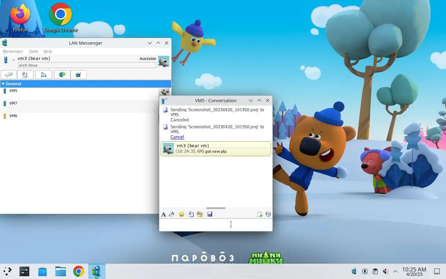
Task: Select contact VM7 in the list
Action: click(x=79, y=103)
